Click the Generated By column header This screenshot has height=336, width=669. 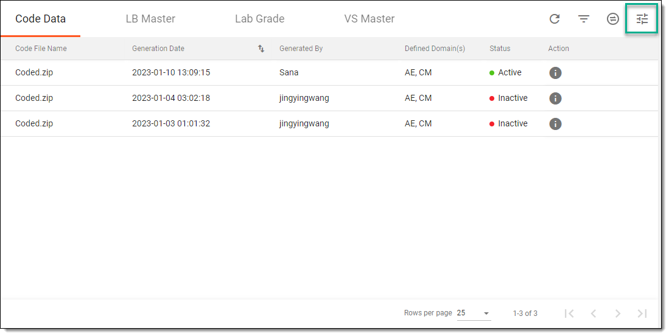[x=301, y=49]
